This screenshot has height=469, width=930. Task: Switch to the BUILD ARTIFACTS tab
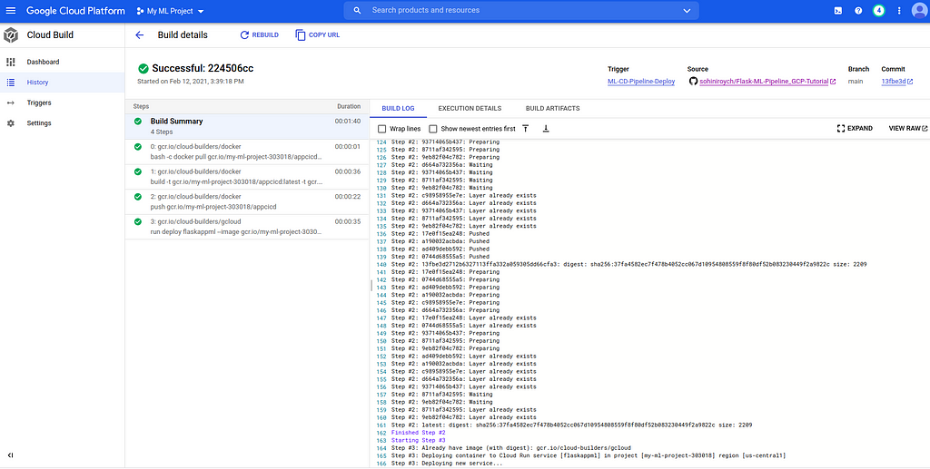point(553,108)
